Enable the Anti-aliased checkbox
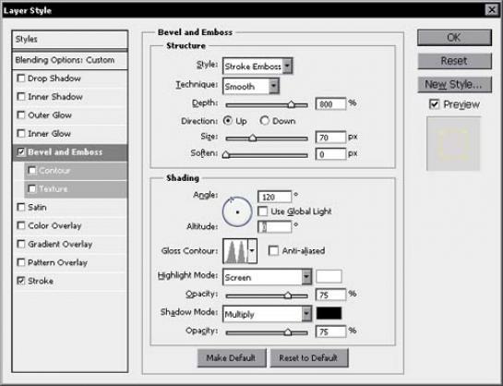Screen dimensions: 503x386 pyautogui.click(x=273, y=250)
